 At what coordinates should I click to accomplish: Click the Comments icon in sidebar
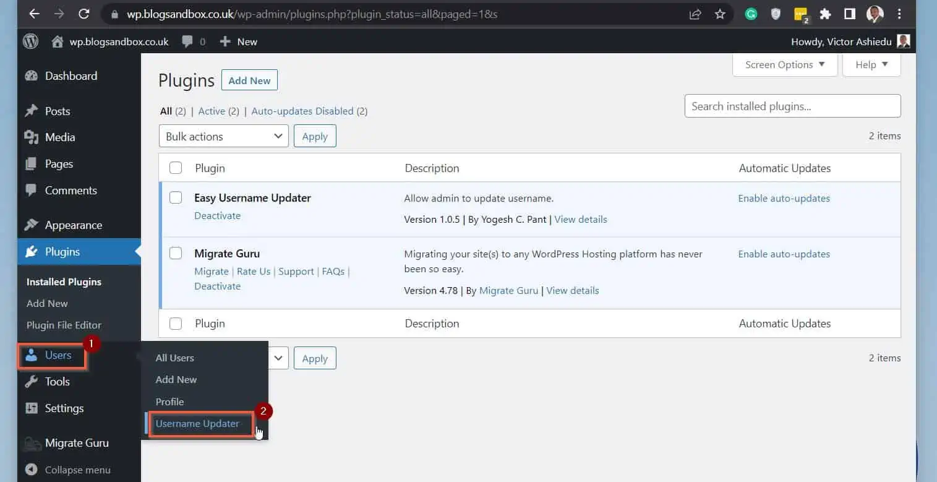[x=31, y=191]
